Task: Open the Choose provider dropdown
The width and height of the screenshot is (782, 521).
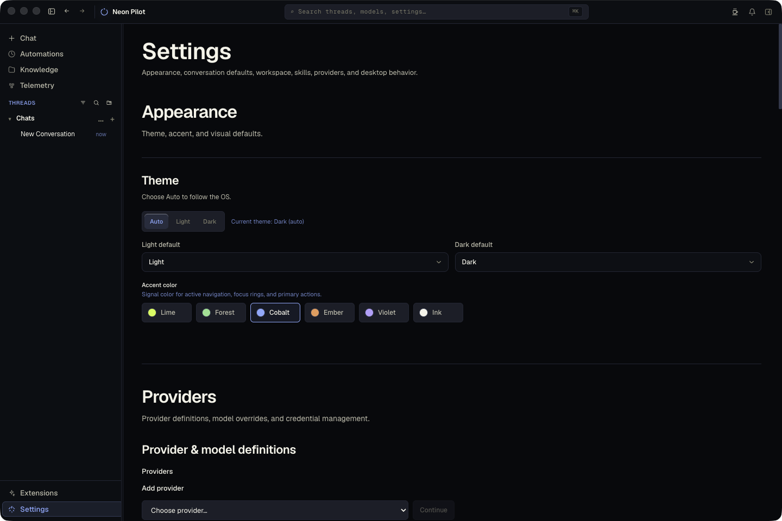Action: coord(275,510)
